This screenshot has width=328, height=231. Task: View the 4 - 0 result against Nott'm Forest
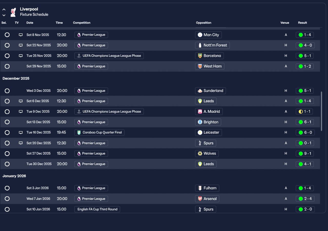click(305, 45)
